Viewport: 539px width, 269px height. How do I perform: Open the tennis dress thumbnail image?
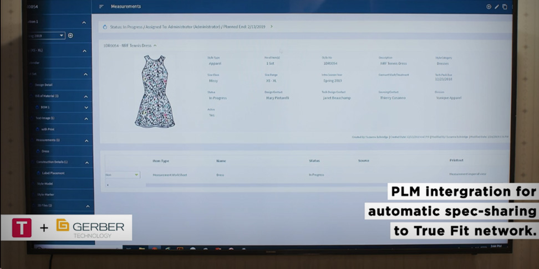155,91
